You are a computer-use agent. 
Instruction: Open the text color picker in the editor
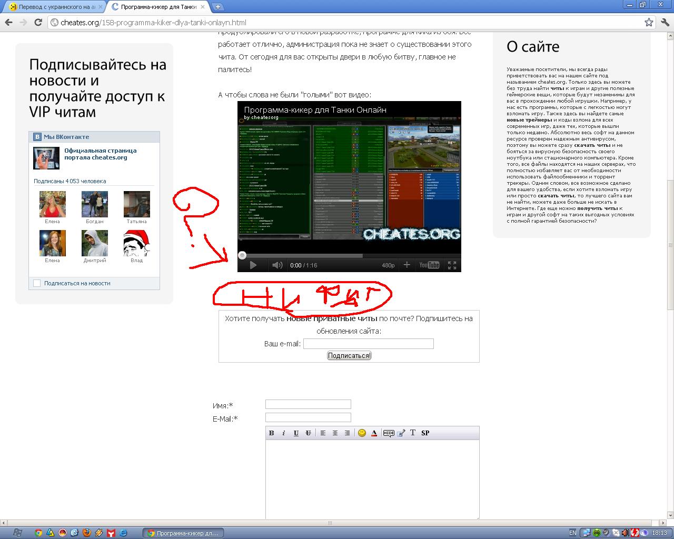pyautogui.click(x=374, y=433)
